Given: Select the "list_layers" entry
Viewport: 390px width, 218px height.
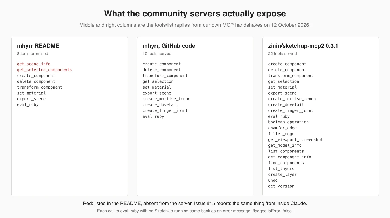Looking at the screenshot, I should tap(281, 169).
